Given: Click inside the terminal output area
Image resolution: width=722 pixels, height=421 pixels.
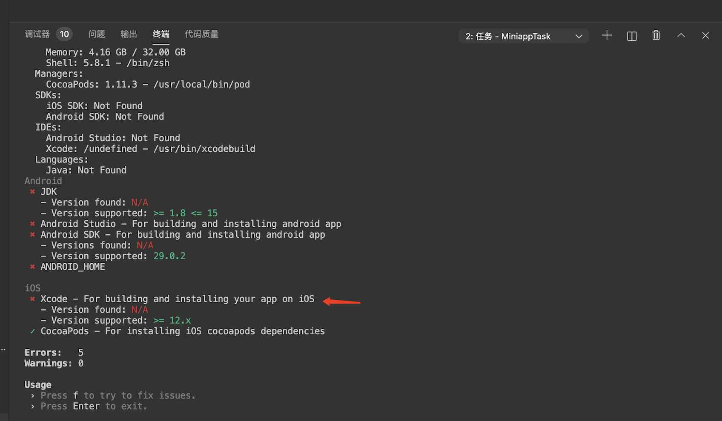Looking at the screenshot, I should (x=341, y=191).
